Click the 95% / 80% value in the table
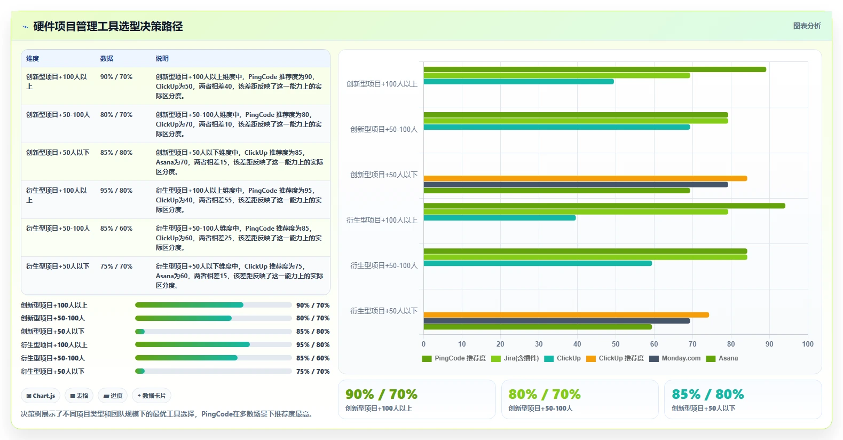Image resolution: width=843 pixels, height=440 pixels. [x=116, y=191]
